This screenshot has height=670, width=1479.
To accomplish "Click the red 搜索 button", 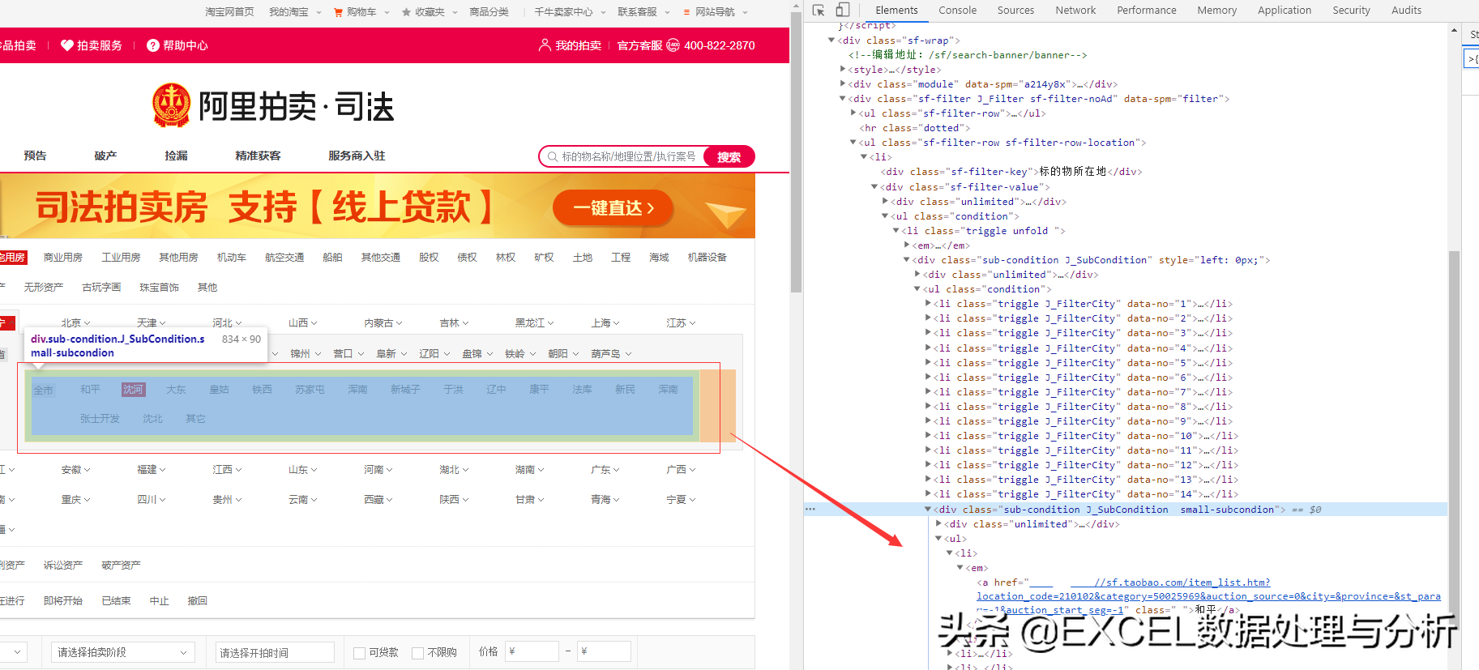I will 729,156.
